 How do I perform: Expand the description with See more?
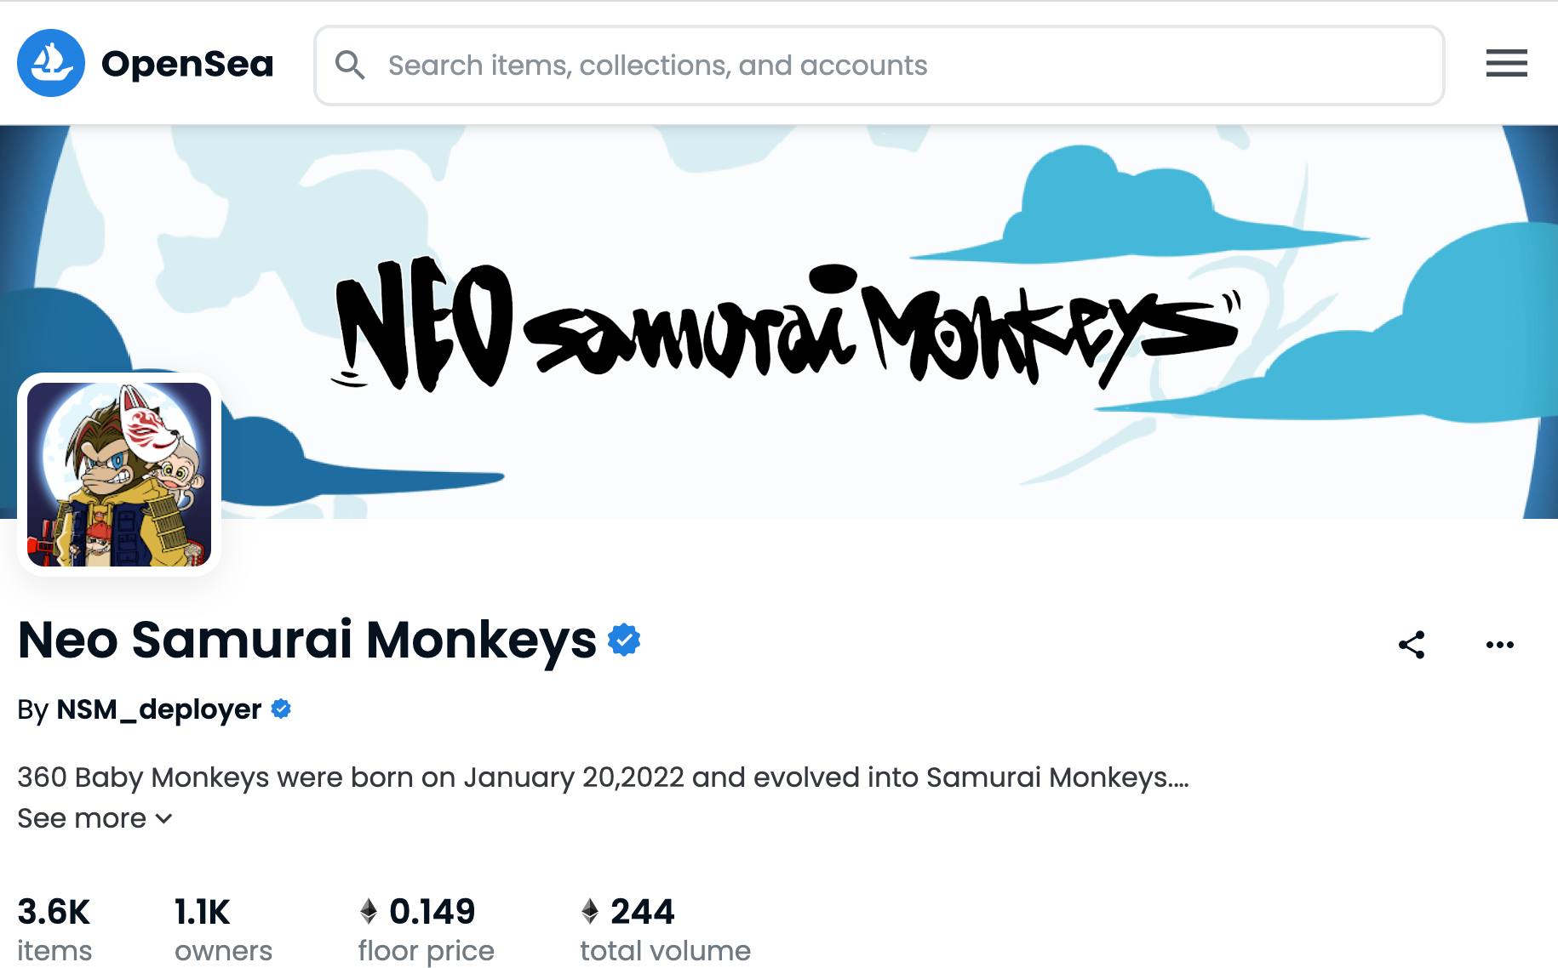82,818
